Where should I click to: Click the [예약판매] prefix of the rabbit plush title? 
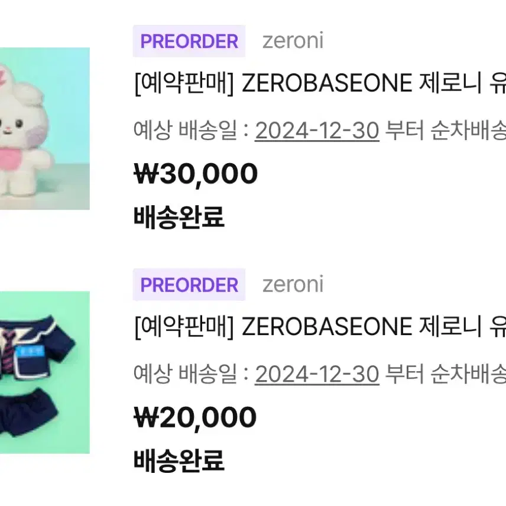point(184,83)
